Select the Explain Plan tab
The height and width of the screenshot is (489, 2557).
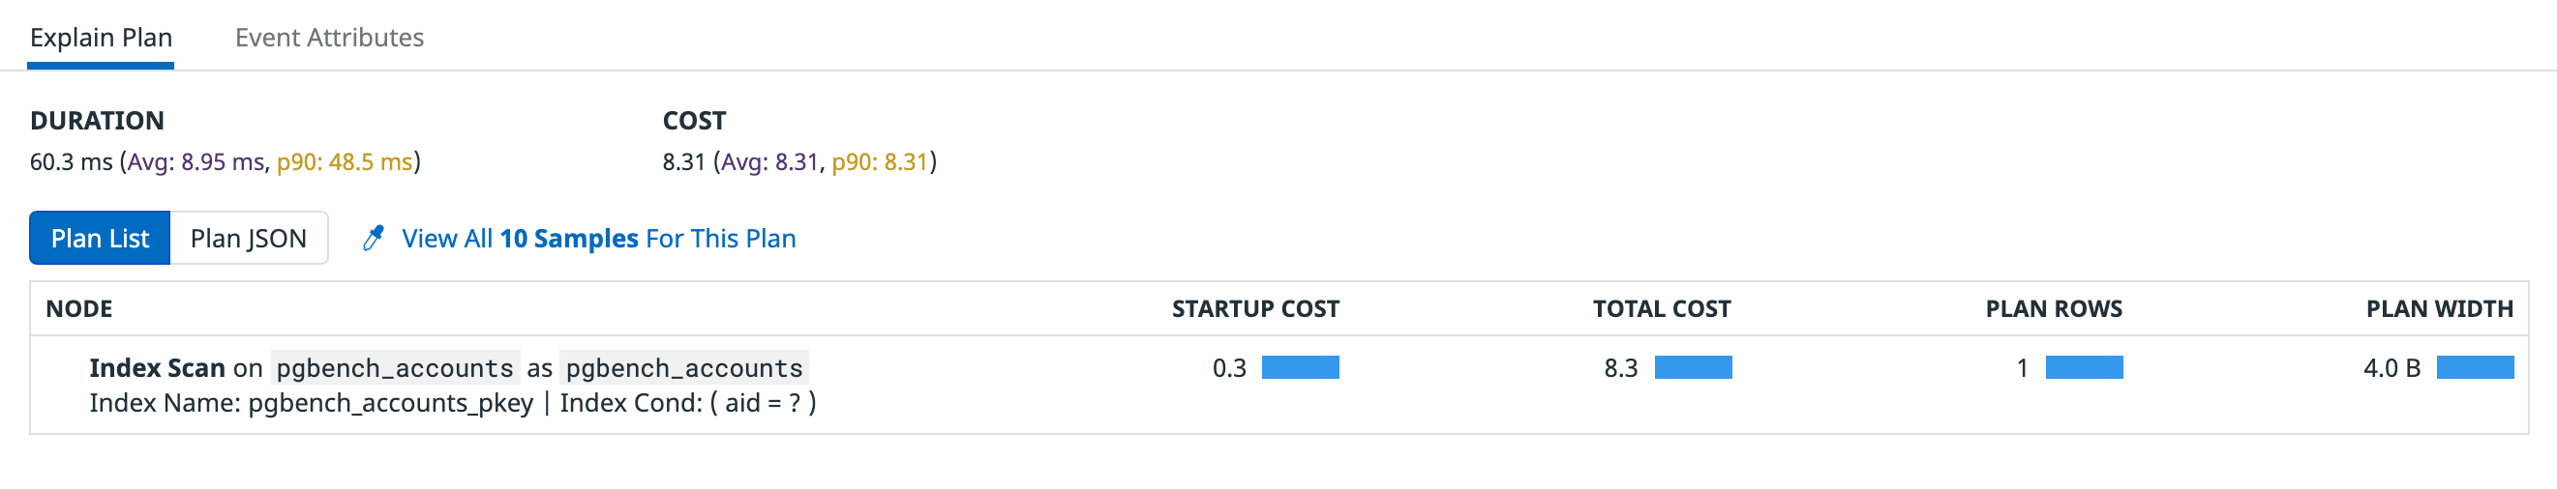tap(102, 38)
